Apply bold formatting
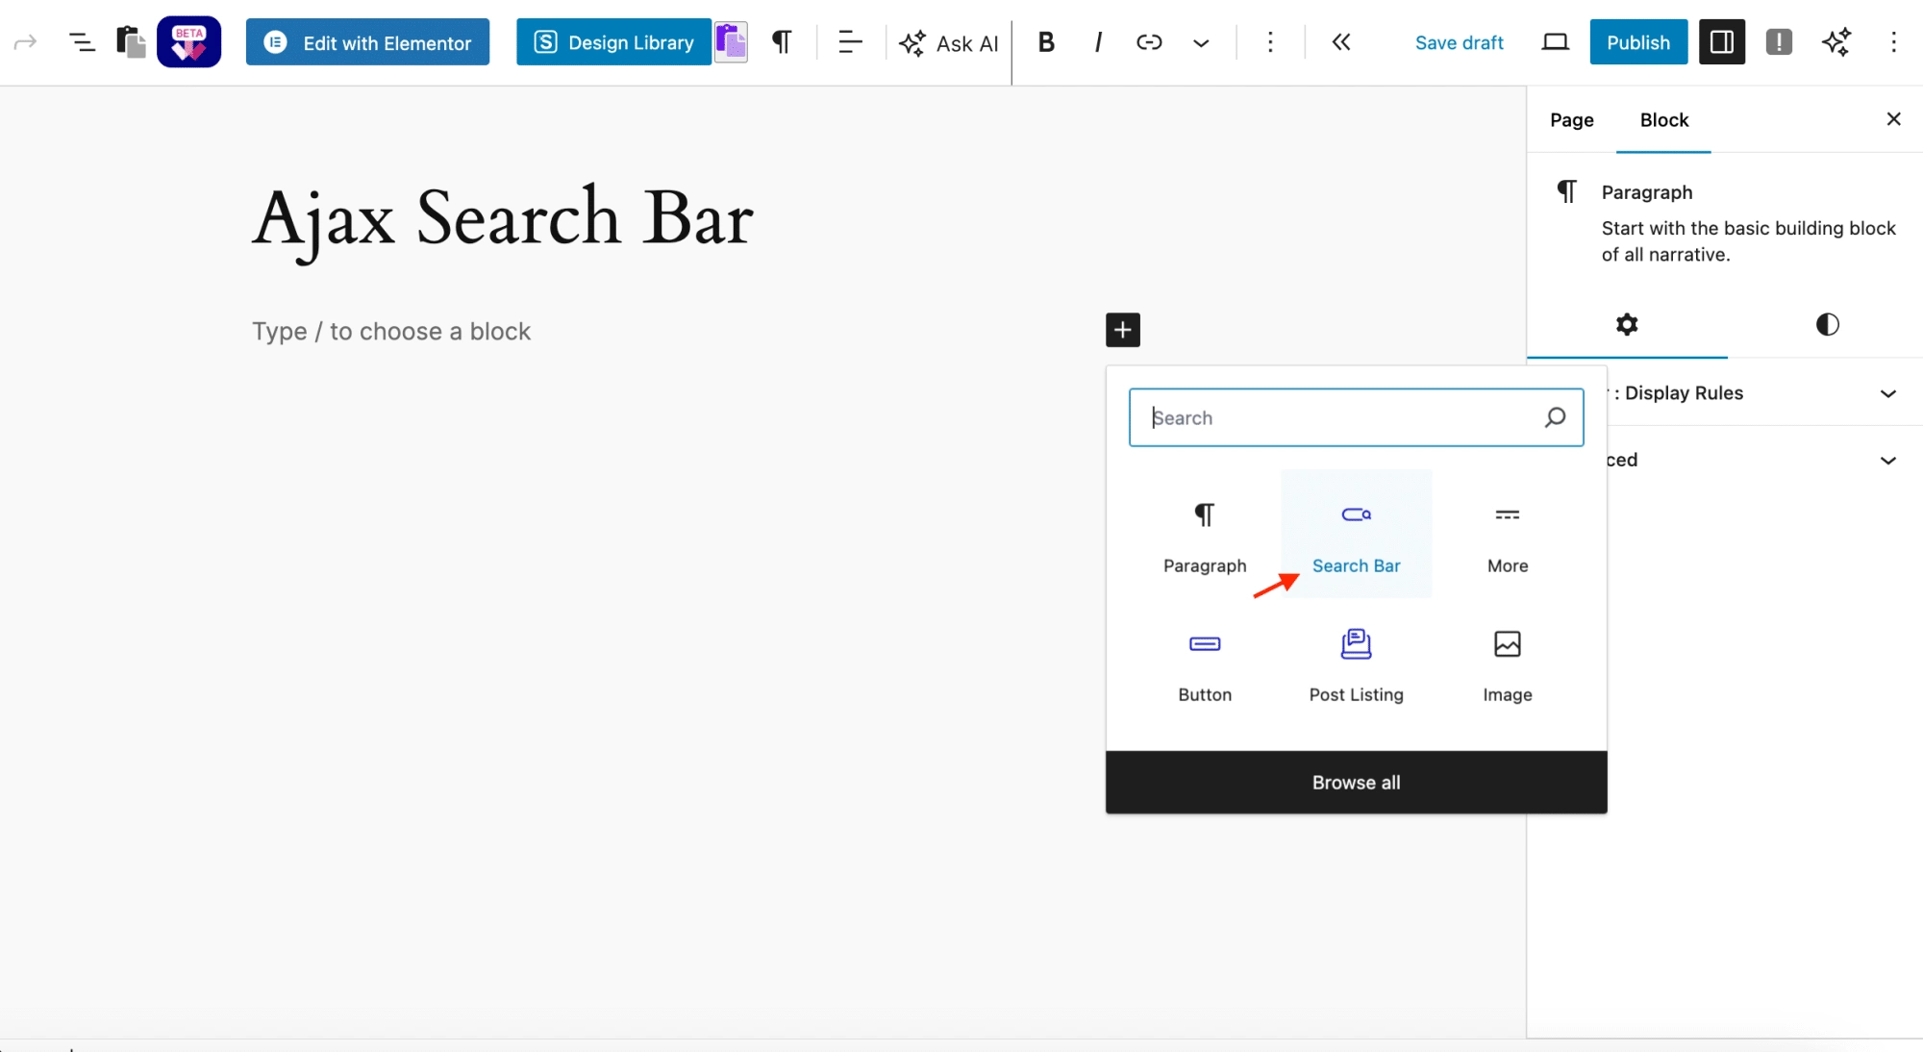Image resolution: width=1923 pixels, height=1052 pixels. point(1046,42)
